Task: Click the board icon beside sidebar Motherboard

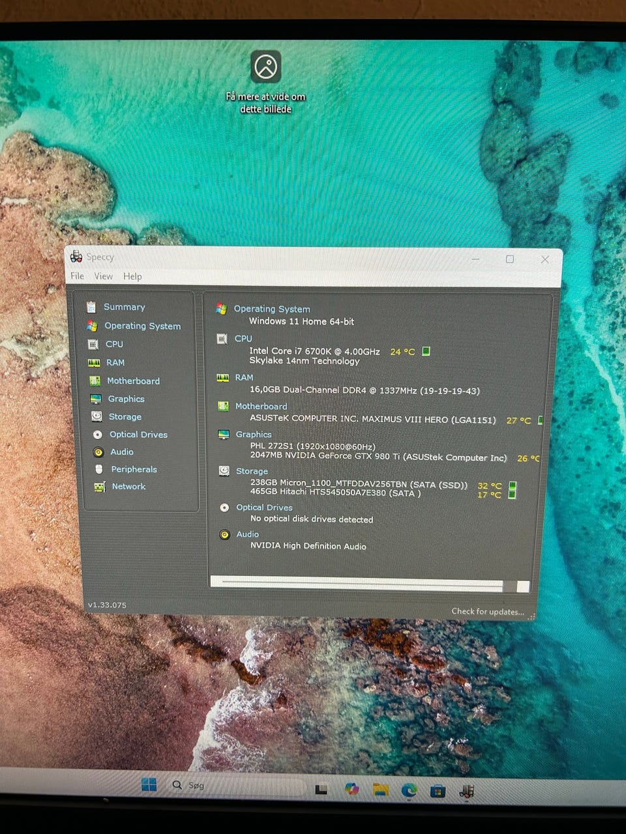Action: coord(95,381)
